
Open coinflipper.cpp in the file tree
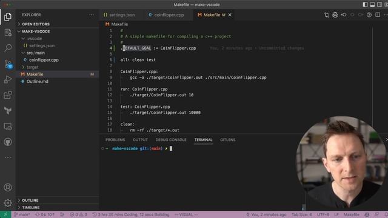click(58, 60)
